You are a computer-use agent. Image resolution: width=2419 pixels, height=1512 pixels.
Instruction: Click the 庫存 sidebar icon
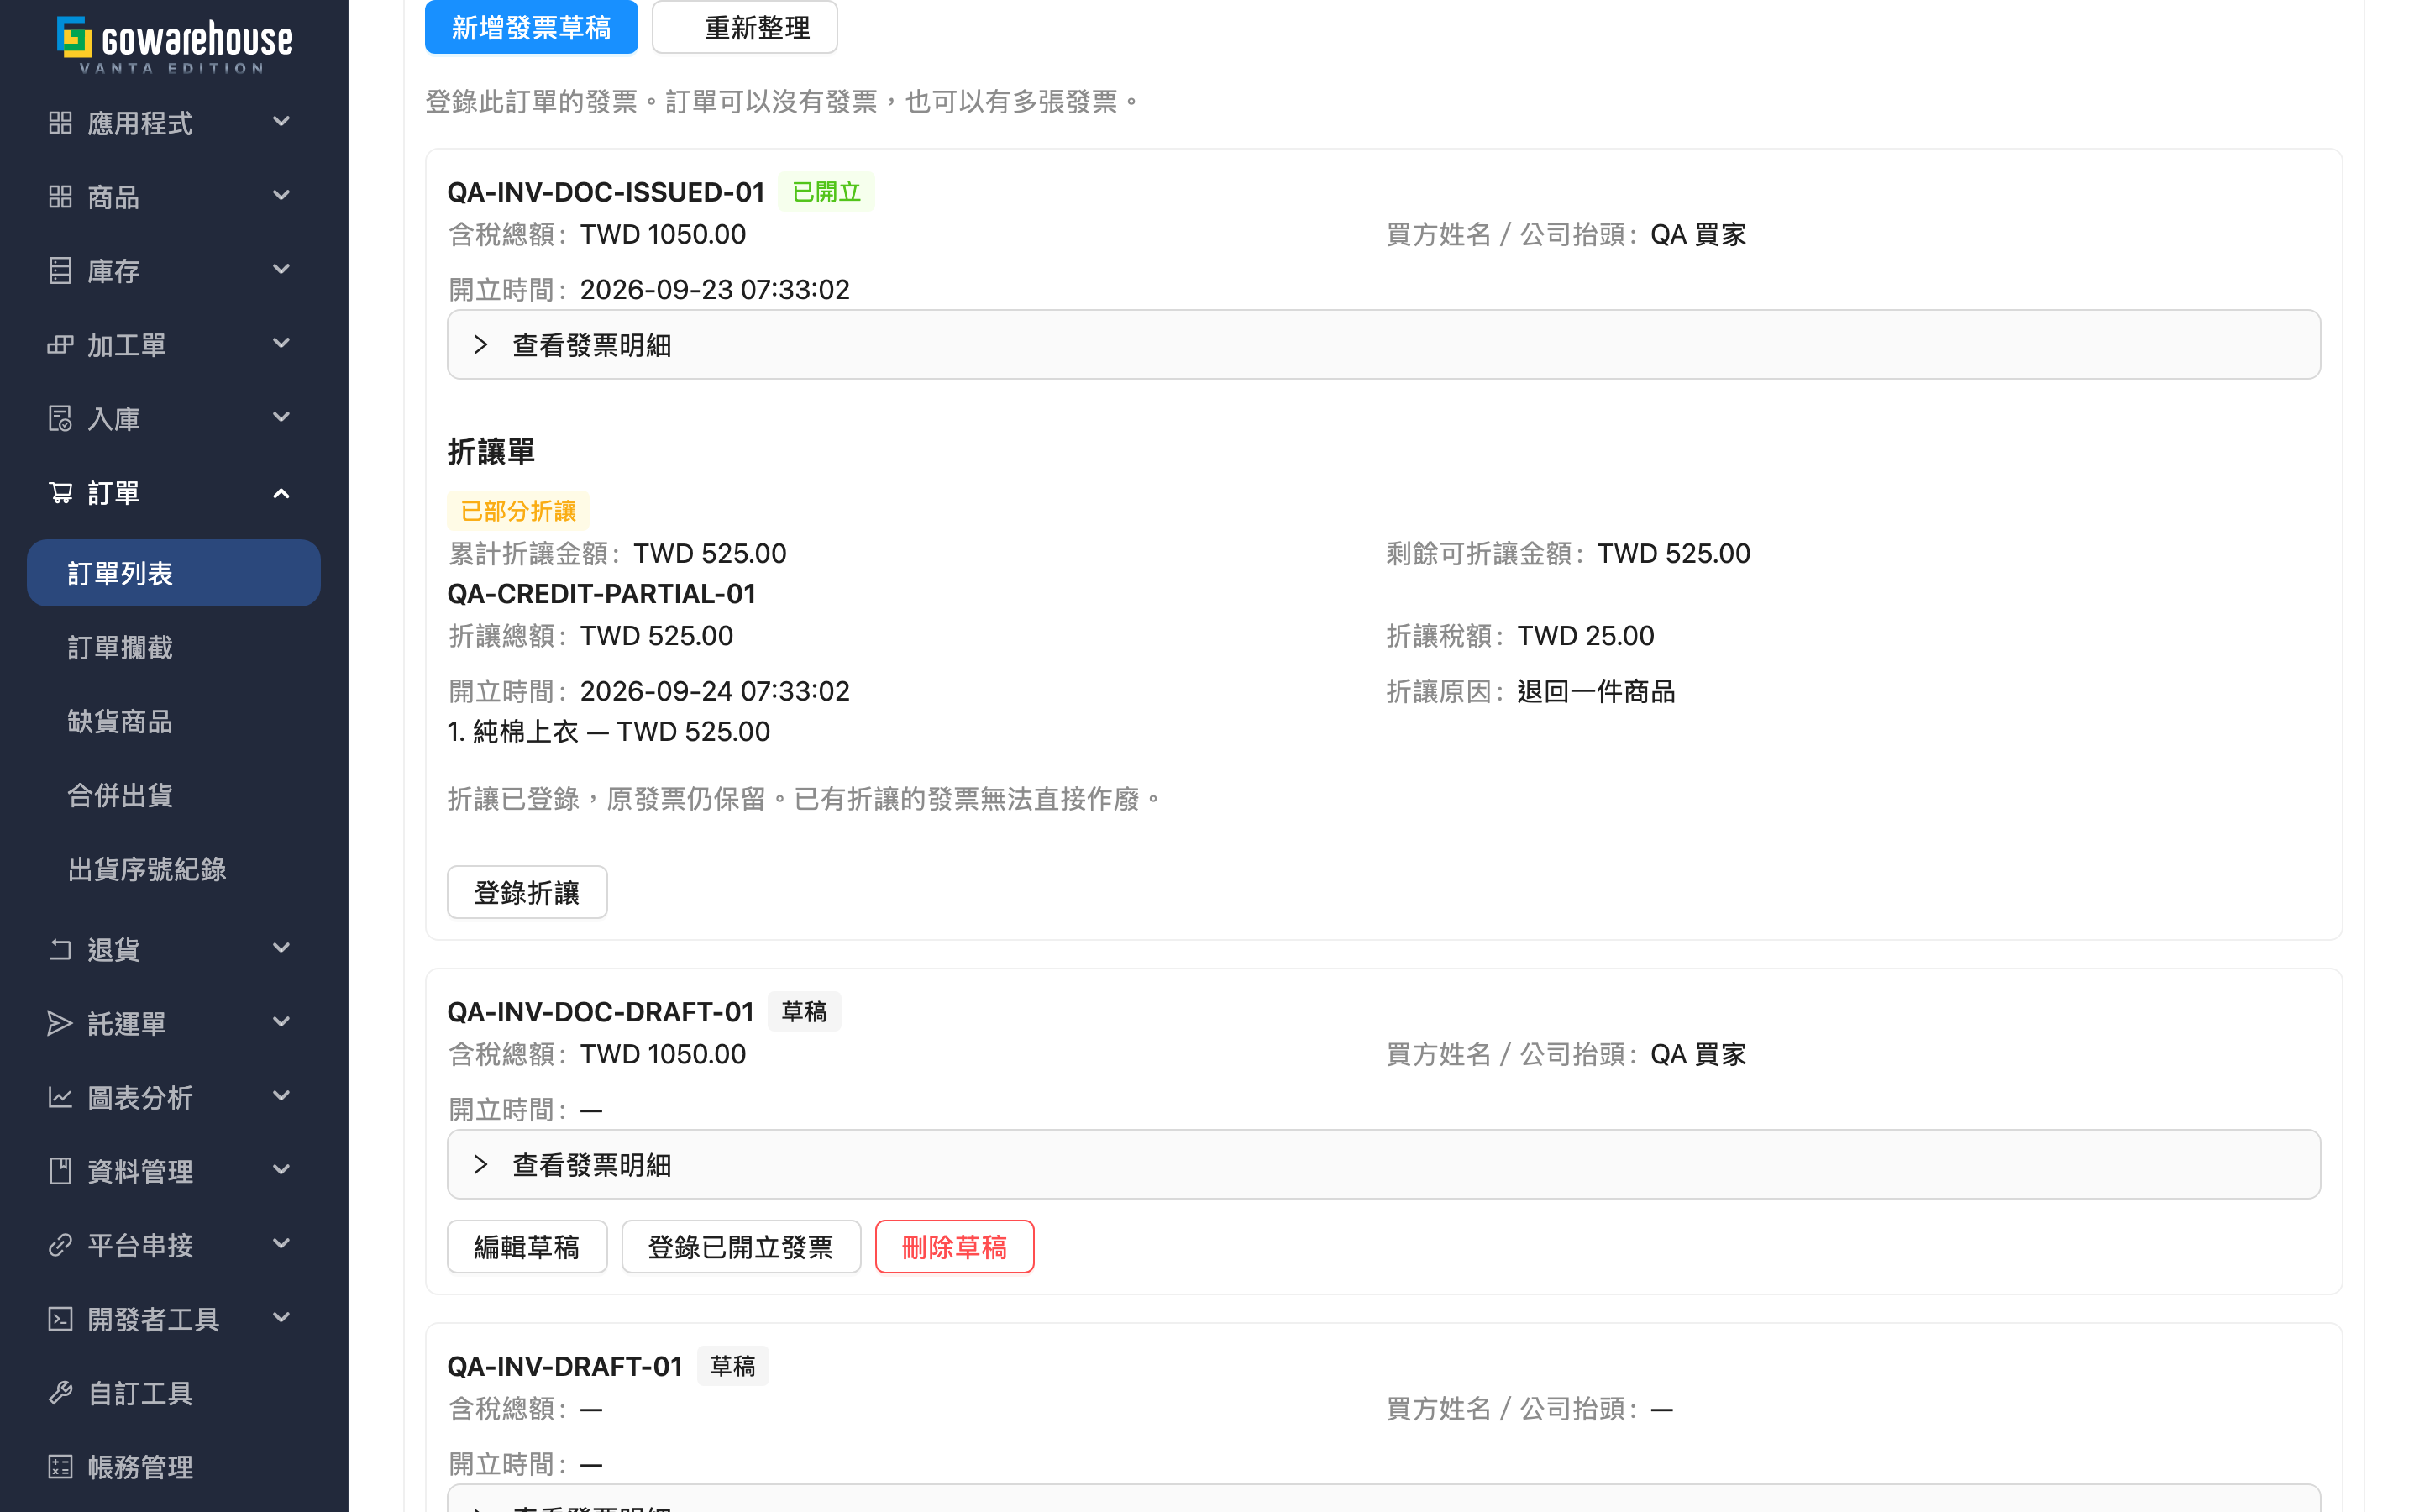[x=60, y=271]
